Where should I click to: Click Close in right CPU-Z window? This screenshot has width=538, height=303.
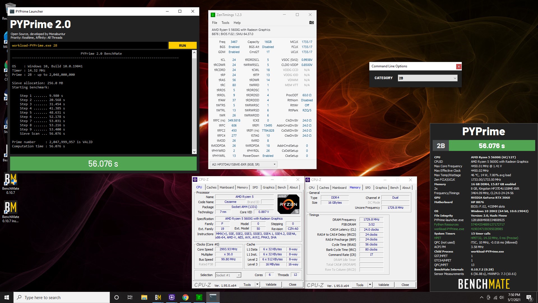point(405,285)
